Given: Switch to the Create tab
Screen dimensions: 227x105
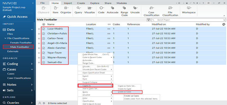Looking at the screenshot, I should [x=81, y=3].
